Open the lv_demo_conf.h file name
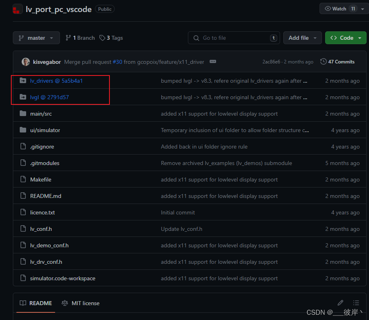The height and width of the screenshot is (320, 369). 49,245
